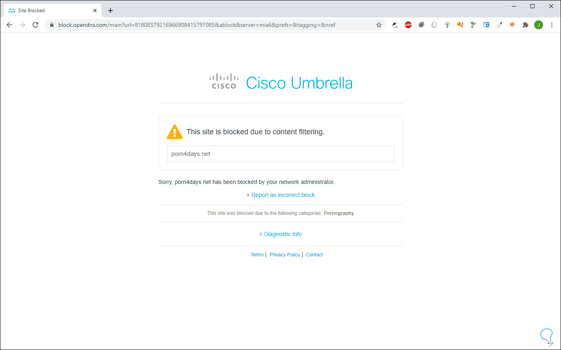Screen dimensions: 561x350
Task: Go back to the previous page
Action: coord(9,25)
